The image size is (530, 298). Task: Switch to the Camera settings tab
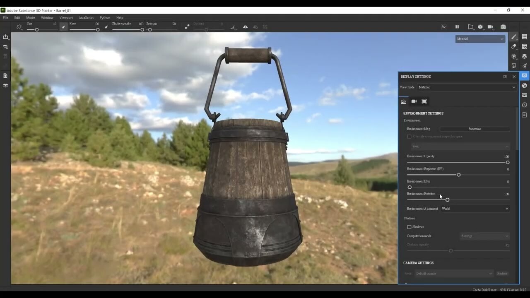click(414, 101)
